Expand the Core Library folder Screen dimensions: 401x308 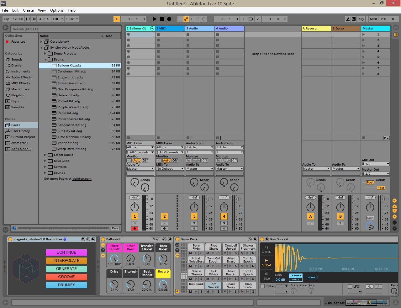[41, 41]
